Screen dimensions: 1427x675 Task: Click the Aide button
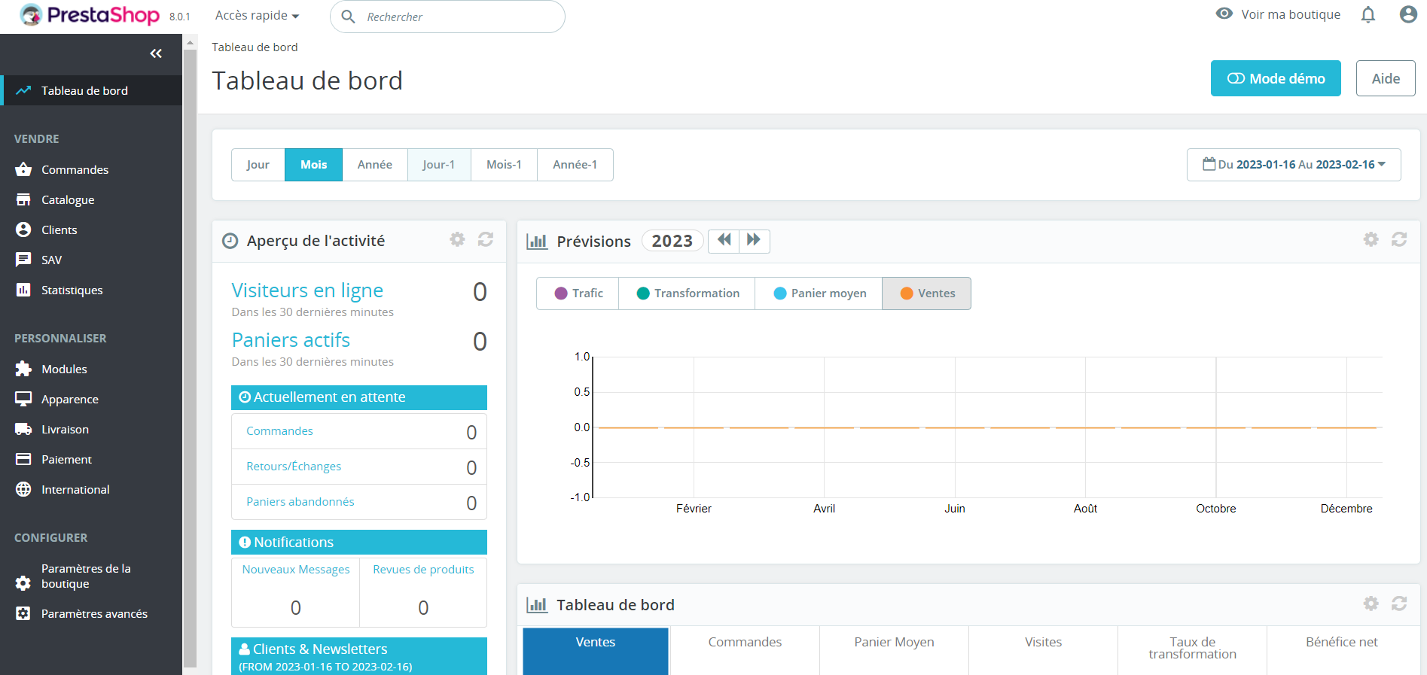[1385, 78]
